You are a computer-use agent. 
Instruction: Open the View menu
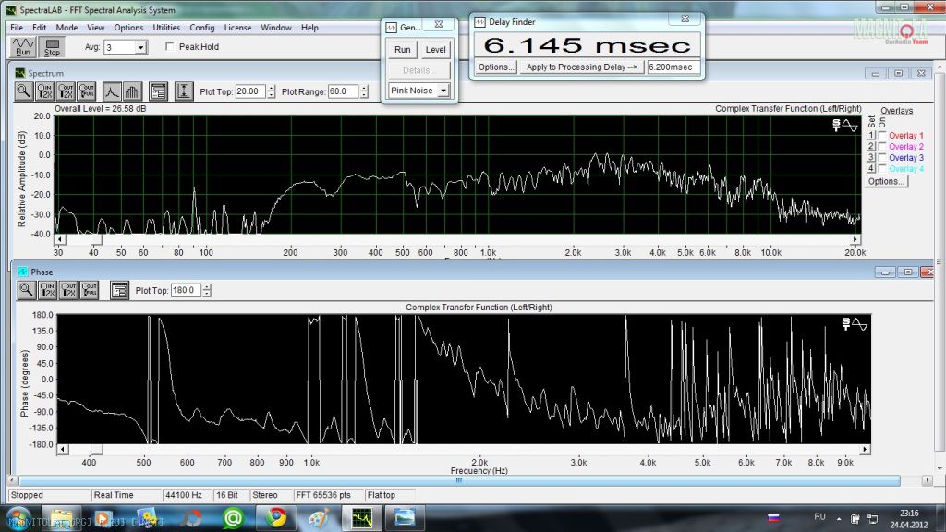(95, 28)
